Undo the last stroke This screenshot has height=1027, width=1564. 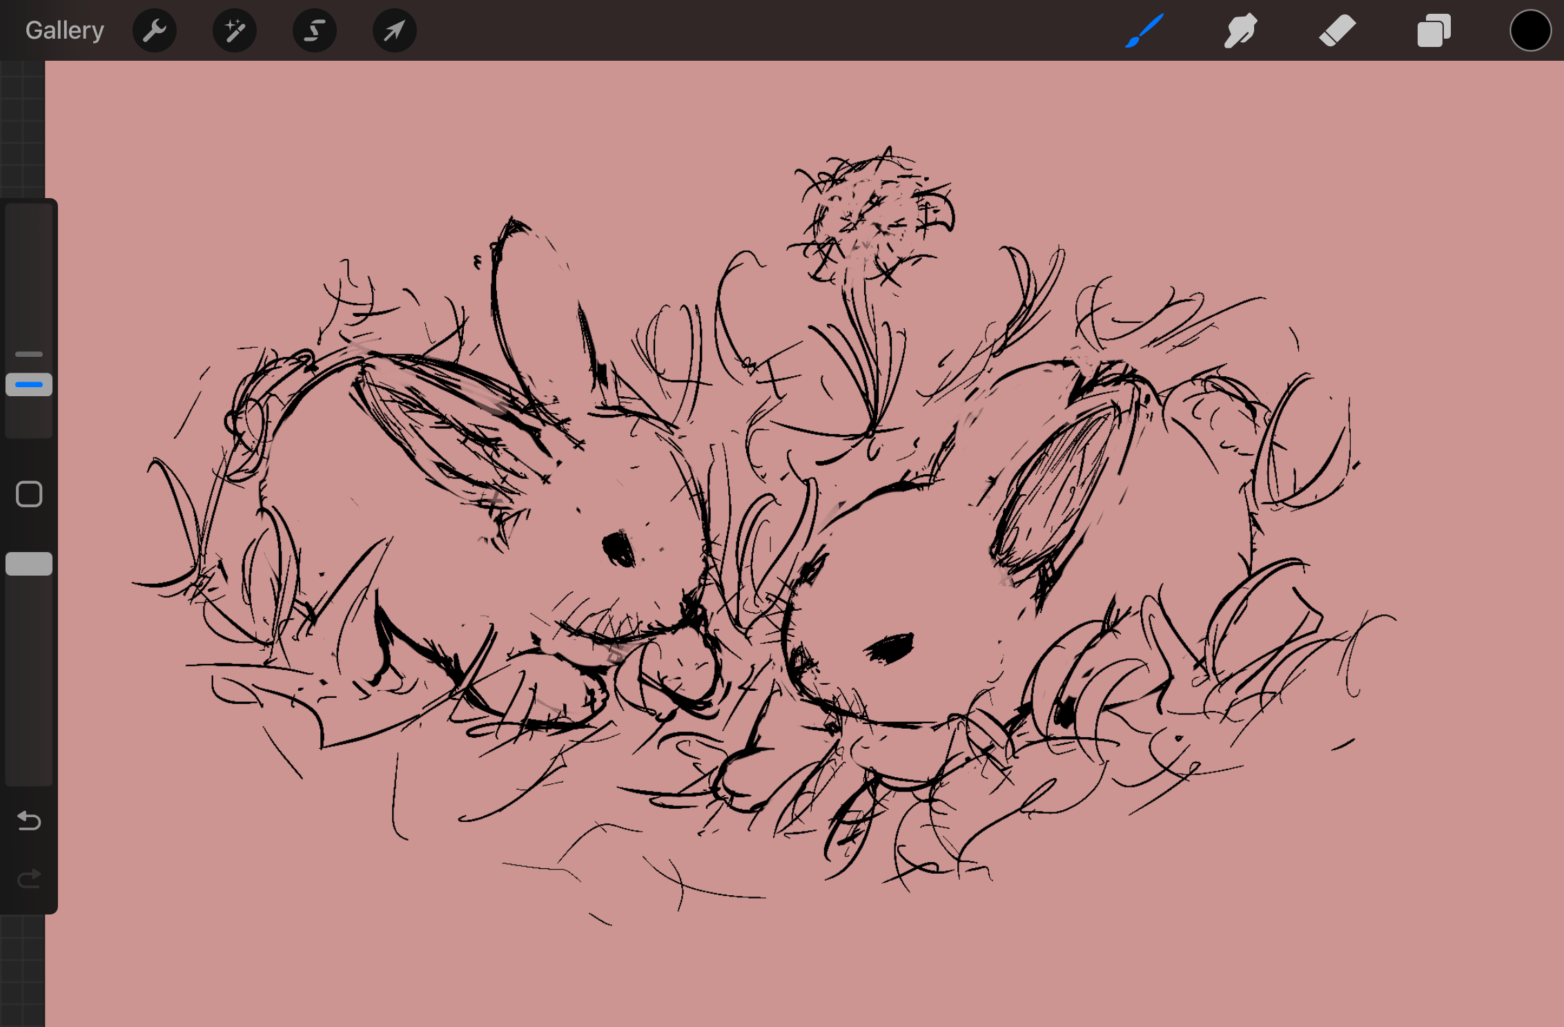pyautogui.click(x=29, y=821)
